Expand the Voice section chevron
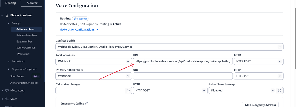 [2, 99]
